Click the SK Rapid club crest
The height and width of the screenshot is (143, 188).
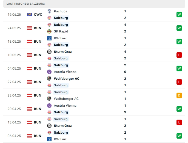(49, 31)
